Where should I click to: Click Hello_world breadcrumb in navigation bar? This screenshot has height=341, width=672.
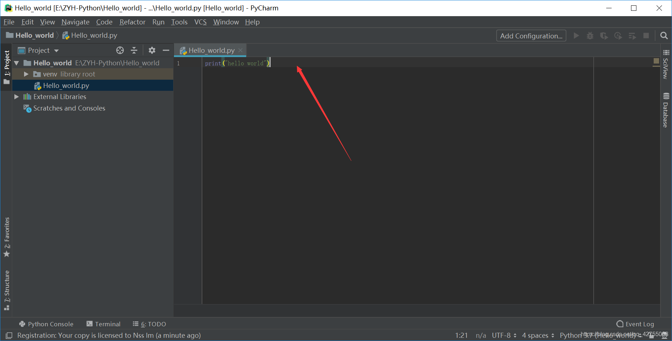[x=30, y=35]
